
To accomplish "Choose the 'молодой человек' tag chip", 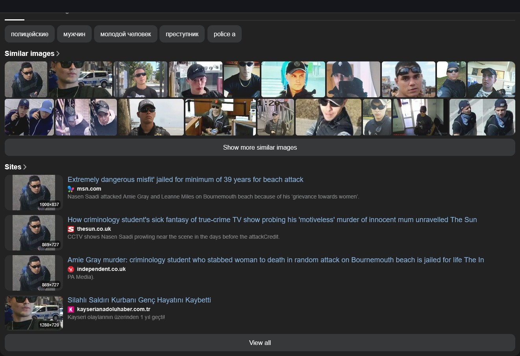I will [126, 34].
